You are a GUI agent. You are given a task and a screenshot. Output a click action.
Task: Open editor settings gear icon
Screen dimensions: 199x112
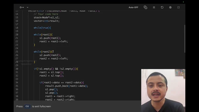pyautogui.click(x=170, y=7)
